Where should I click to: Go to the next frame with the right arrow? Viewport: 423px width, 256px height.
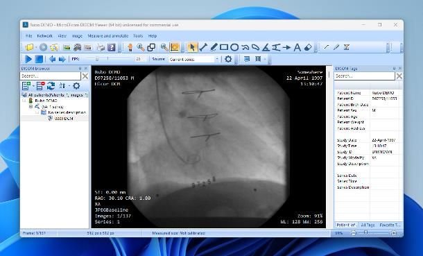pyautogui.click(x=62, y=59)
